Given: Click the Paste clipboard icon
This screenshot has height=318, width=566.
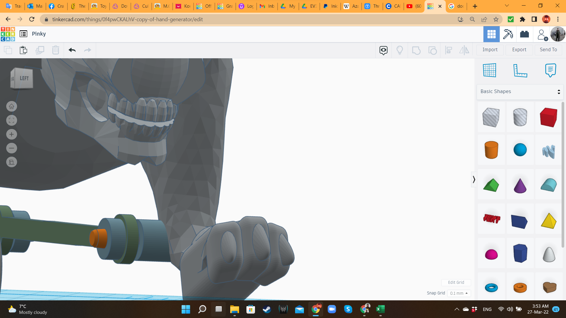Looking at the screenshot, I should (x=23, y=50).
